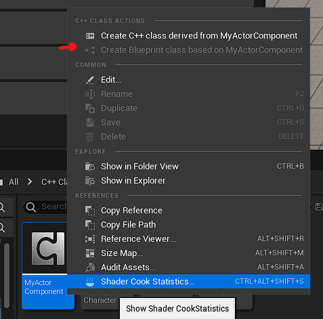Click the folder search icon beside Show in Folder View
323x319 pixels.
[90, 167]
